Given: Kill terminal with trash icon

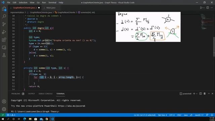Looking at the screenshot, I should (205, 93).
